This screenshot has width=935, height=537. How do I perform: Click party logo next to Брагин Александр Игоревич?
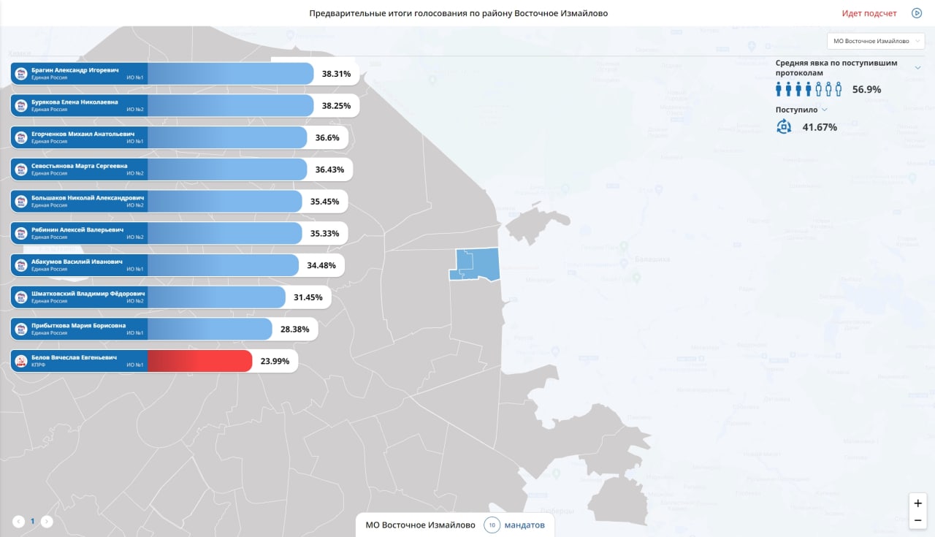tap(21, 74)
